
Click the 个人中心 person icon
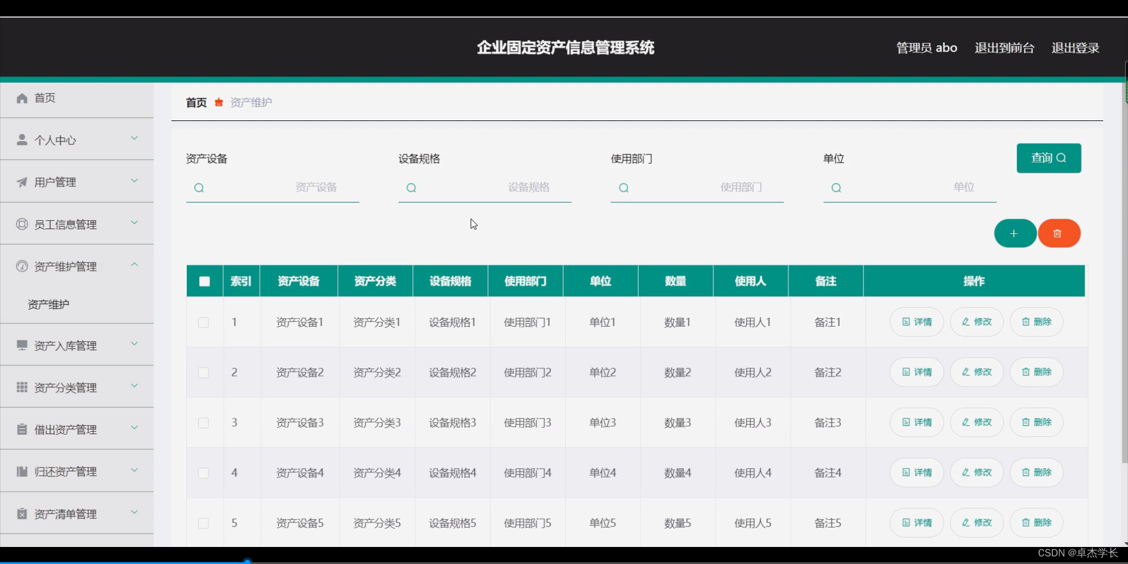tap(22, 140)
